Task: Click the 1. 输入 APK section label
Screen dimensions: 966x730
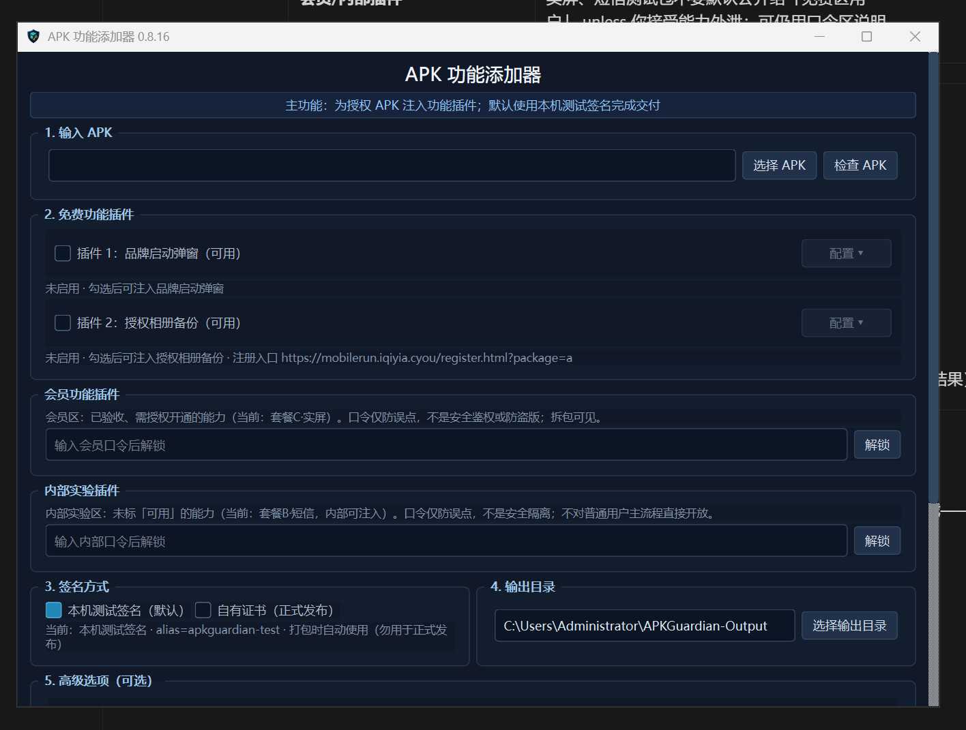Action: [78, 133]
